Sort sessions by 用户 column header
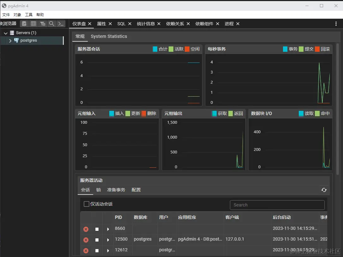The height and width of the screenshot is (257, 343). tap(164, 217)
